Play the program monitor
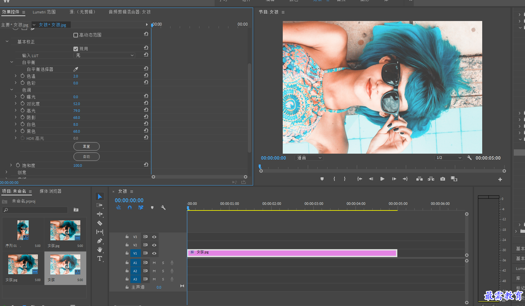The image size is (525, 306). point(382,179)
